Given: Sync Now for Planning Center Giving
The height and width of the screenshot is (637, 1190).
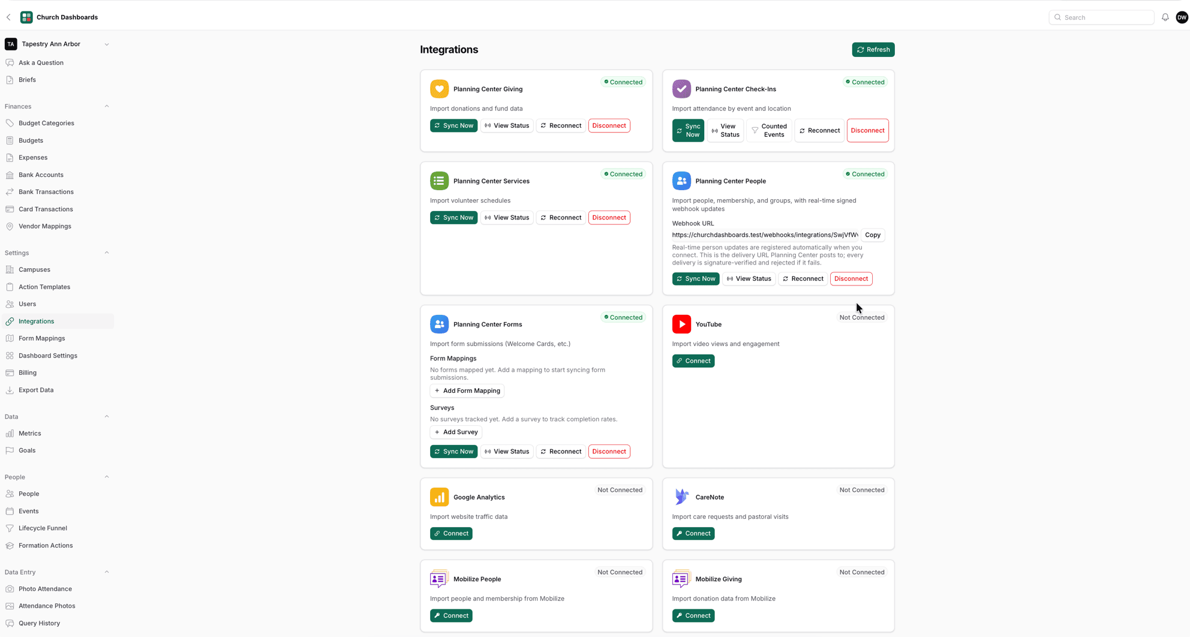Looking at the screenshot, I should tap(453, 126).
